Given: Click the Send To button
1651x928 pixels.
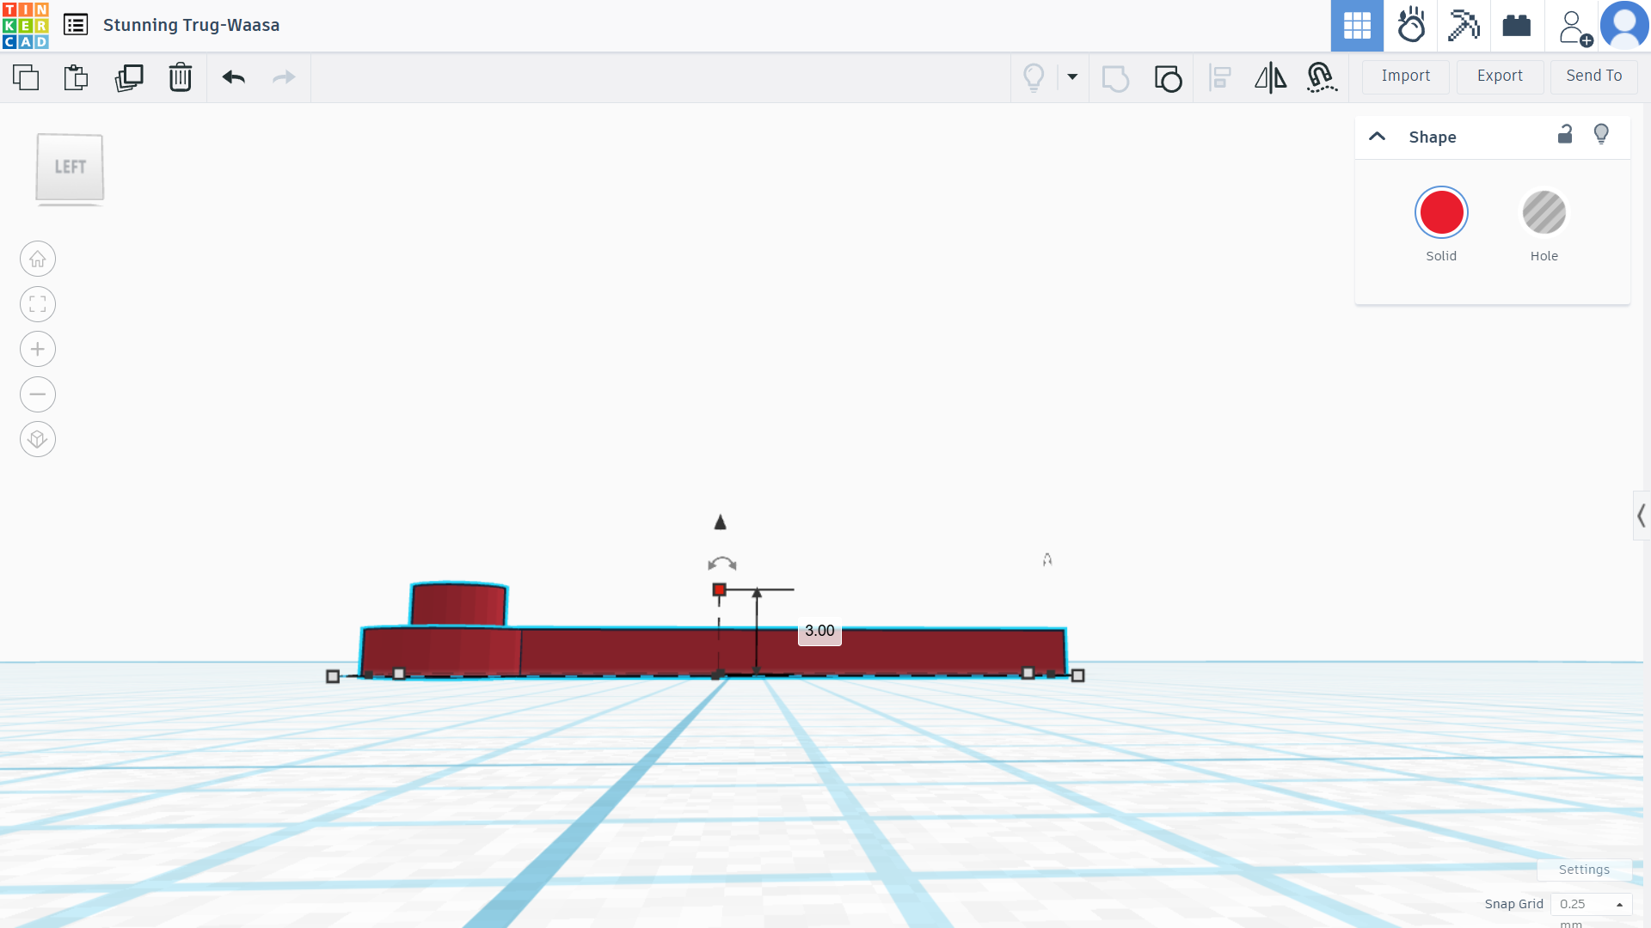Looking at the screenshot, I should 1594,76.
